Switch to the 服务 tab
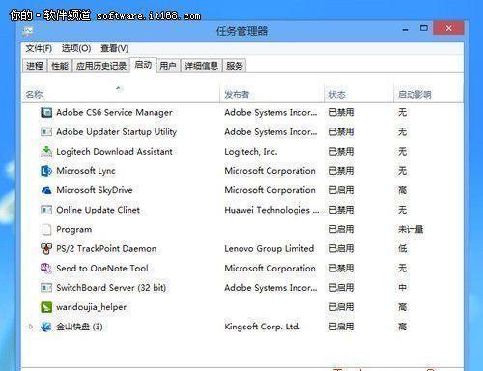Screen dimensions: 483x371 click(235, 66)
